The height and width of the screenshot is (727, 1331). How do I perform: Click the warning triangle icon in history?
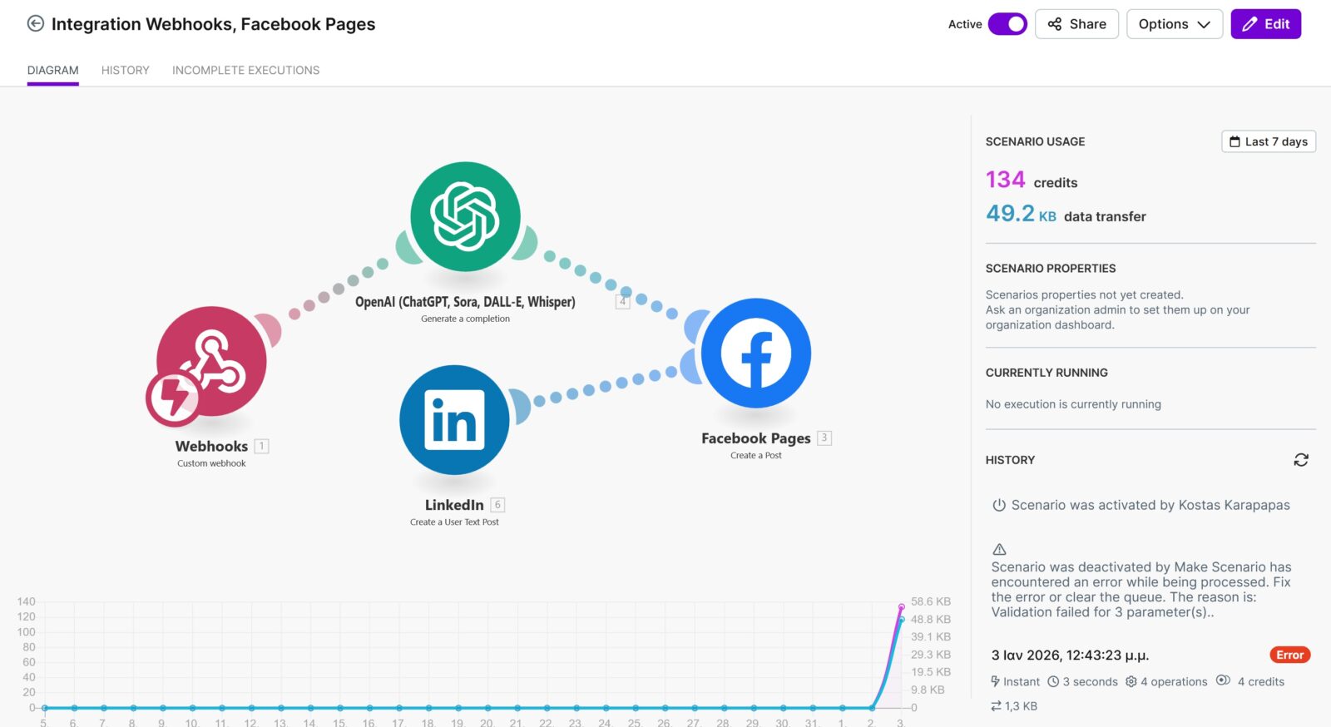999,550
